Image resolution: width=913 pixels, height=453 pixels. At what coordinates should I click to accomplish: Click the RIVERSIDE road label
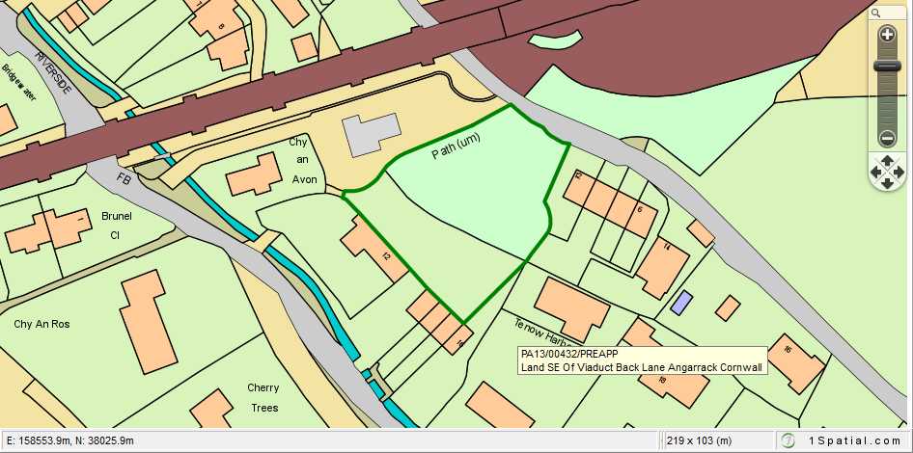point(53,71)
